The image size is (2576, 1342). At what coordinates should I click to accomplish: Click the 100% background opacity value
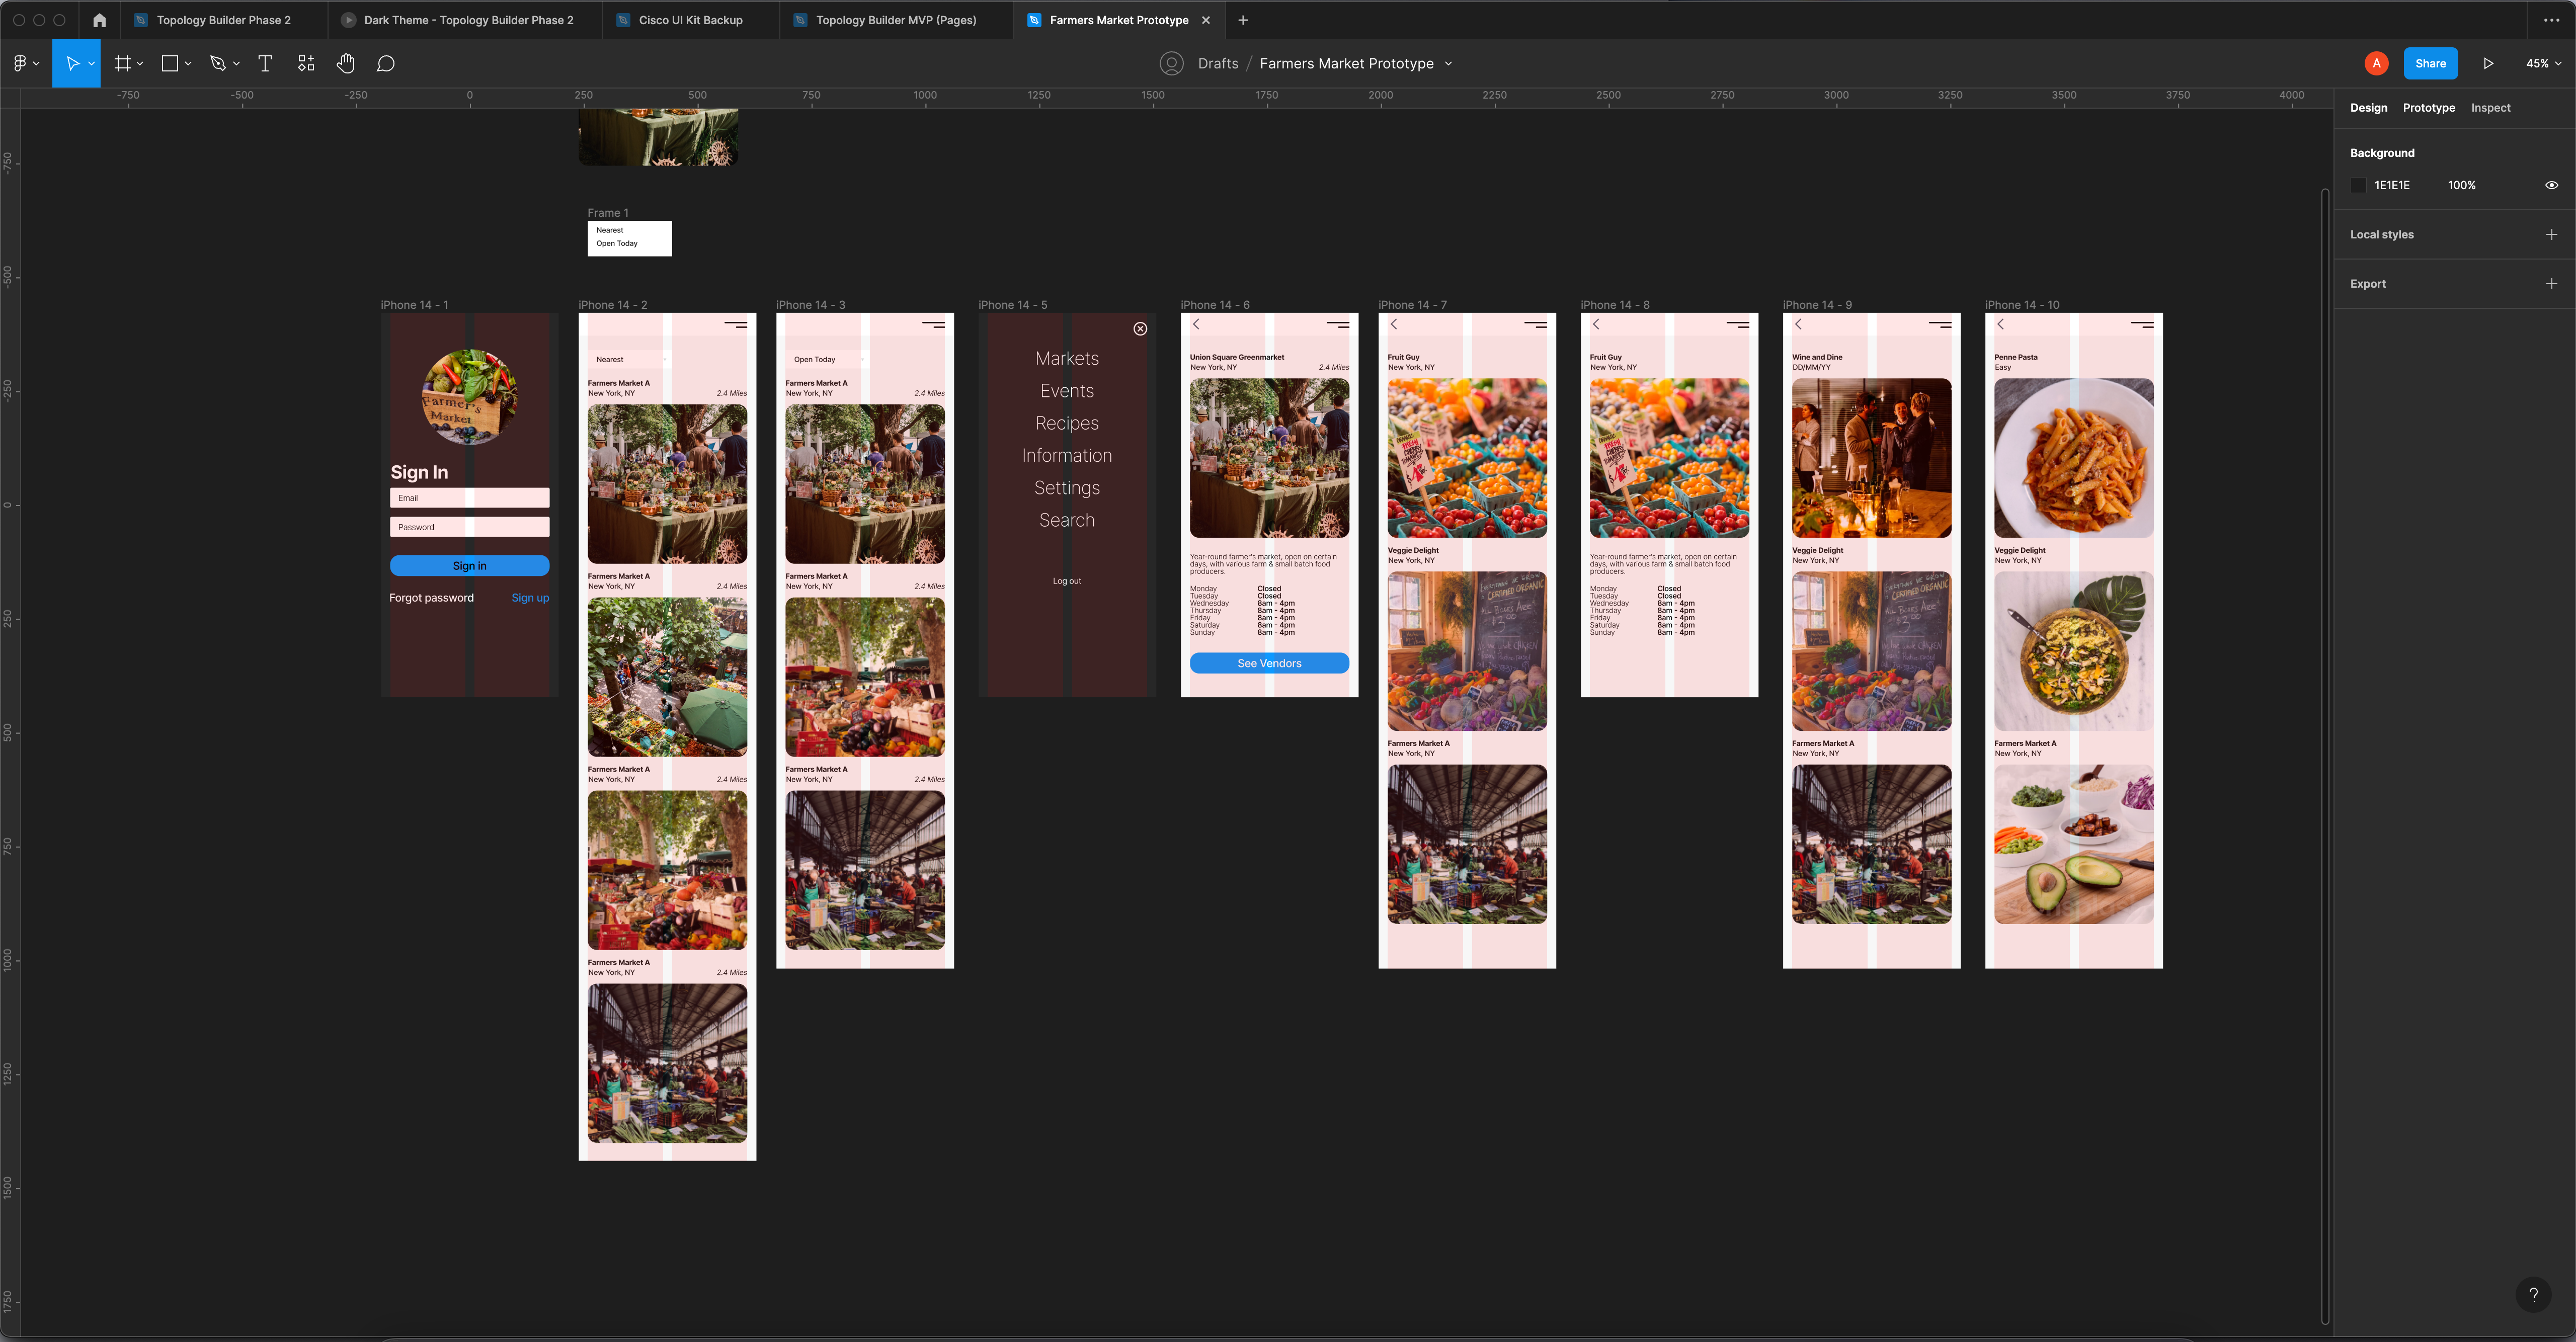click(2461, 185)
